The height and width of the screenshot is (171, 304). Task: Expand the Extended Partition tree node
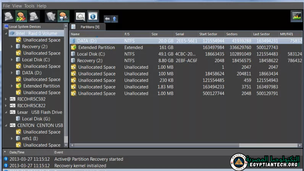[12, 86]
